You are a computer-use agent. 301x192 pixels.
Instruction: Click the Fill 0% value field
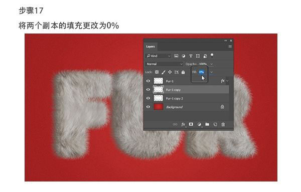201,72
